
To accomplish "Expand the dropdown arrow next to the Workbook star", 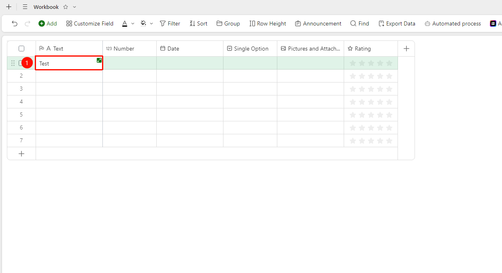I will [x=74, y=7].
